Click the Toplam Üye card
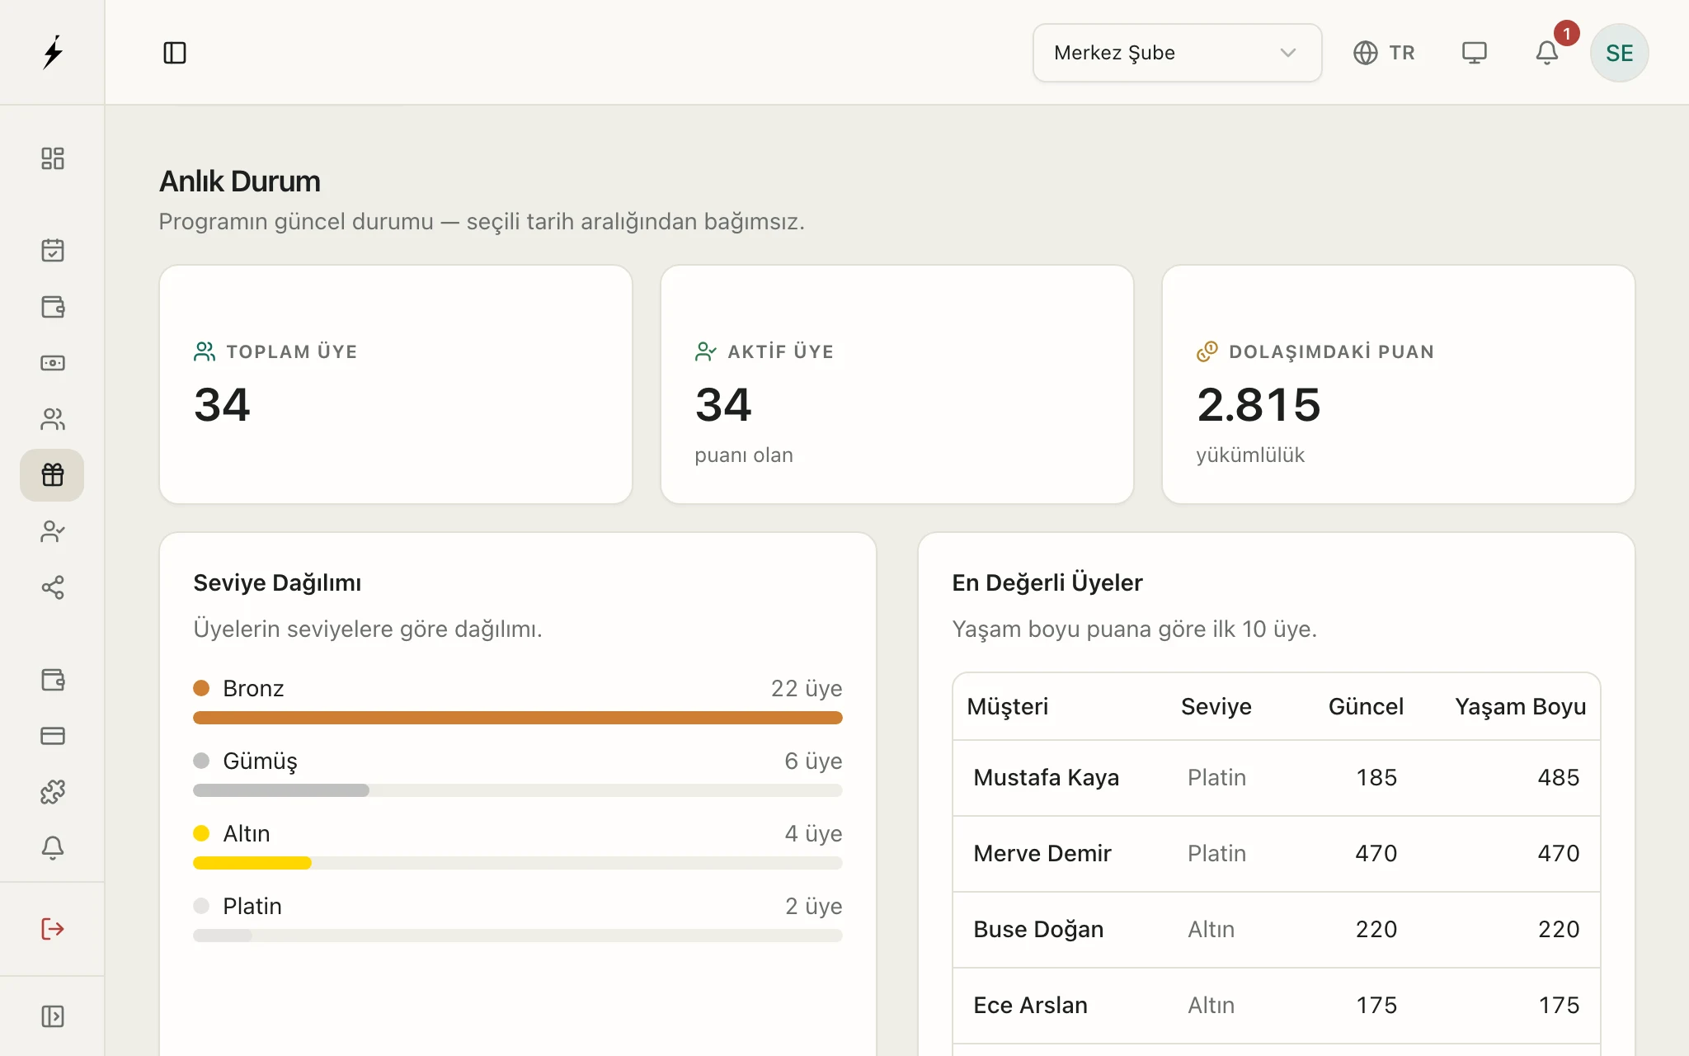 [396, 384]
